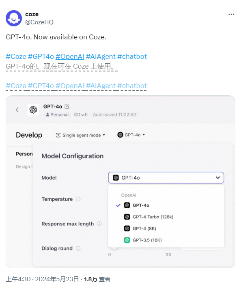Click the OpenAI logo bot thumbnail
241x291 pixels.
pyautogui.click(x=33, y=110)
